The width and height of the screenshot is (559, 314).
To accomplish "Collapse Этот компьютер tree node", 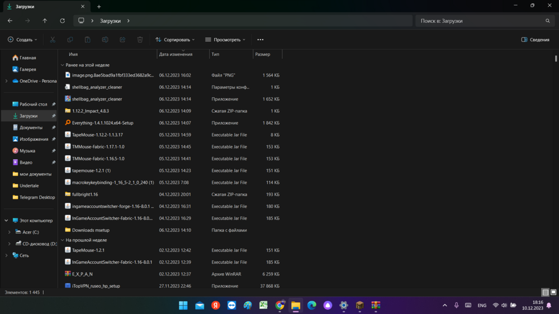I will (x=6, y=221).
